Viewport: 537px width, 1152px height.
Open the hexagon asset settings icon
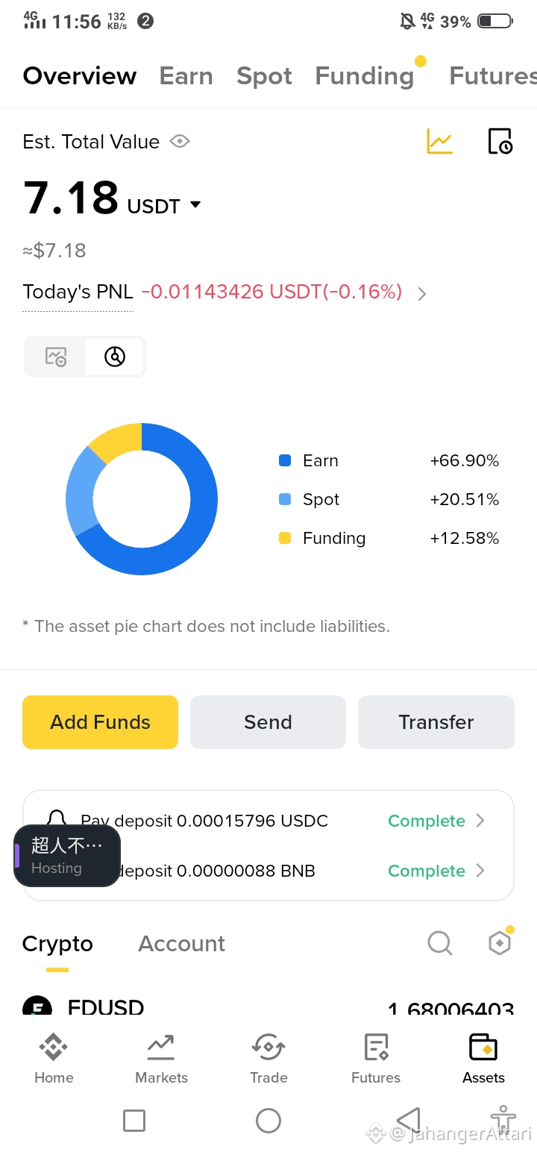coord(499,943)
